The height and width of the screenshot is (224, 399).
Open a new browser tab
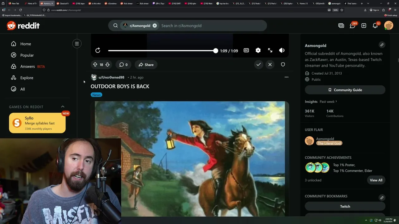tap(362, 3)
